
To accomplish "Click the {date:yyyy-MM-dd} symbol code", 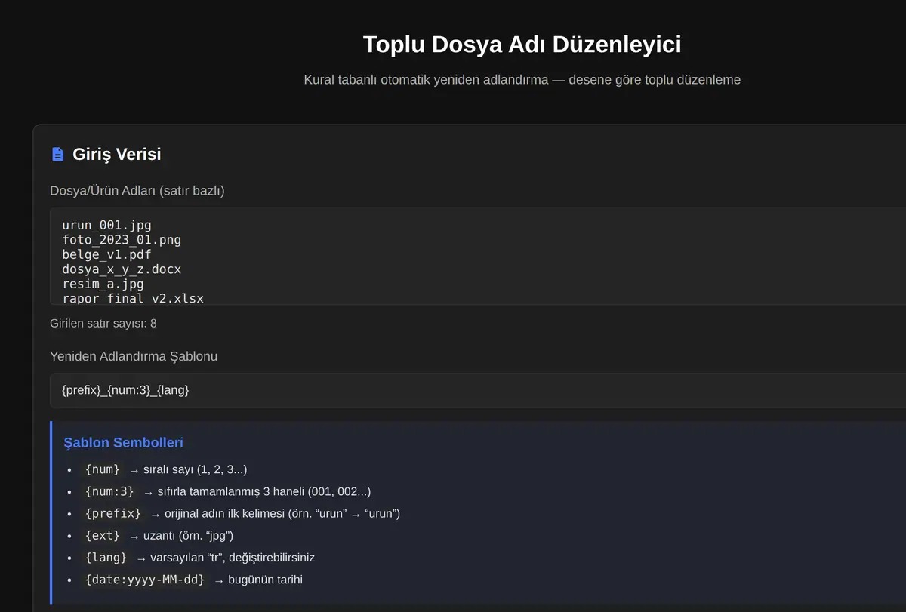I will click(145, 580).
